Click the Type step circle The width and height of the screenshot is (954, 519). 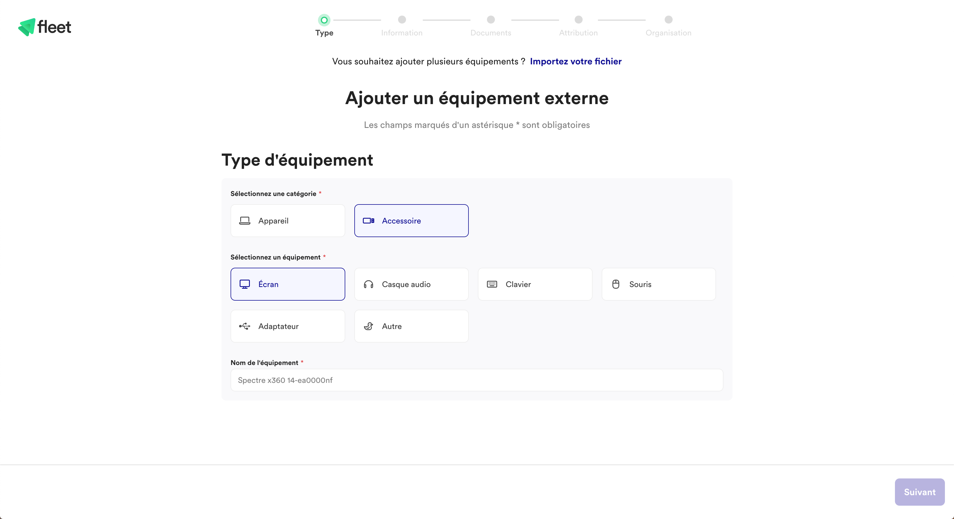click(x=324, y=20)
